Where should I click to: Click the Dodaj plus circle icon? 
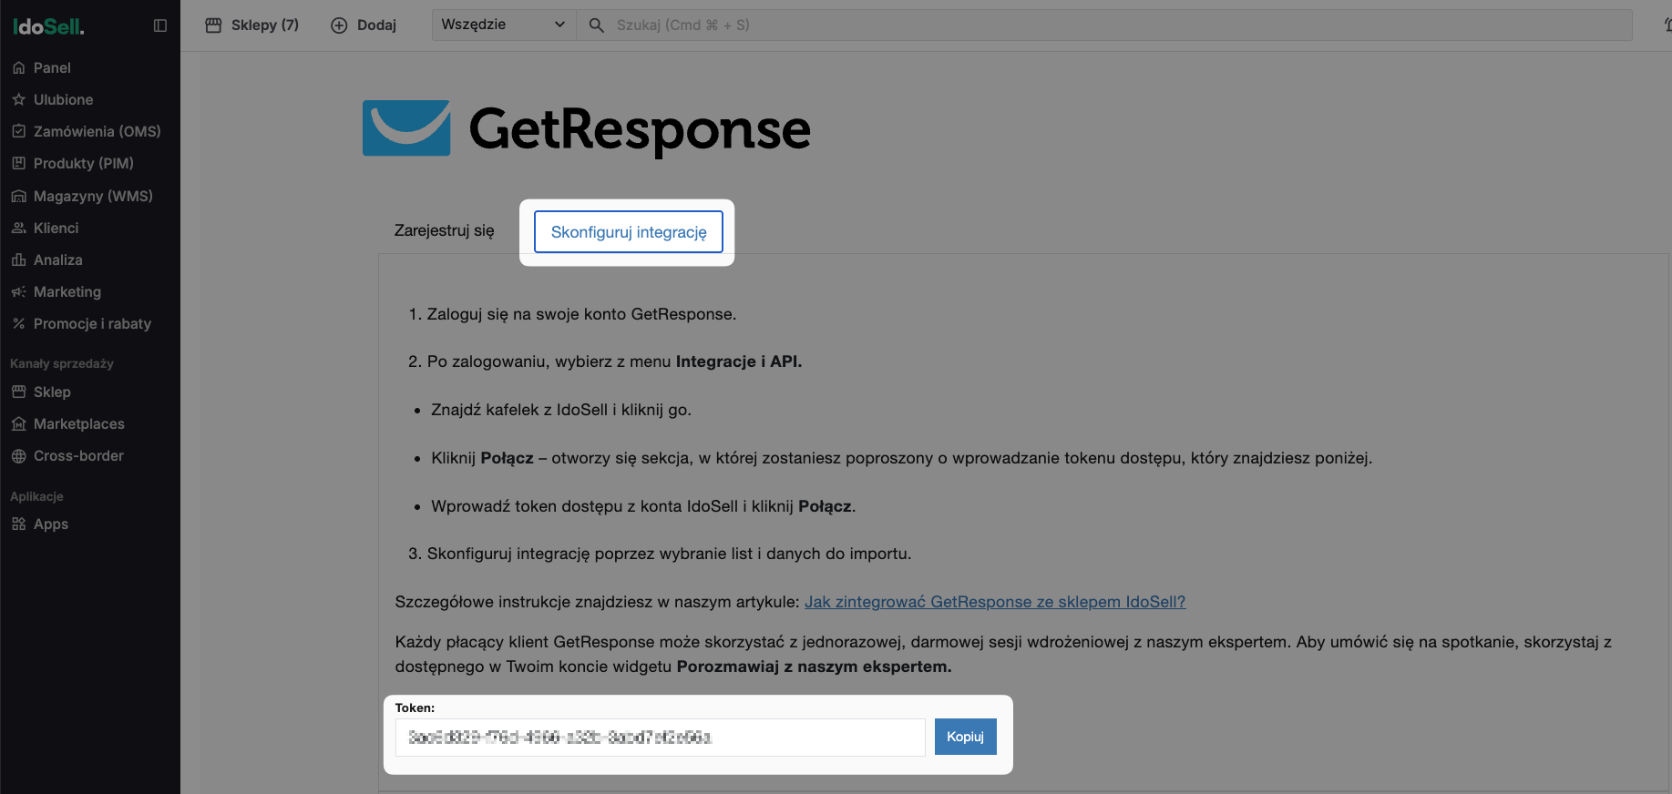[x=339, y=25]
